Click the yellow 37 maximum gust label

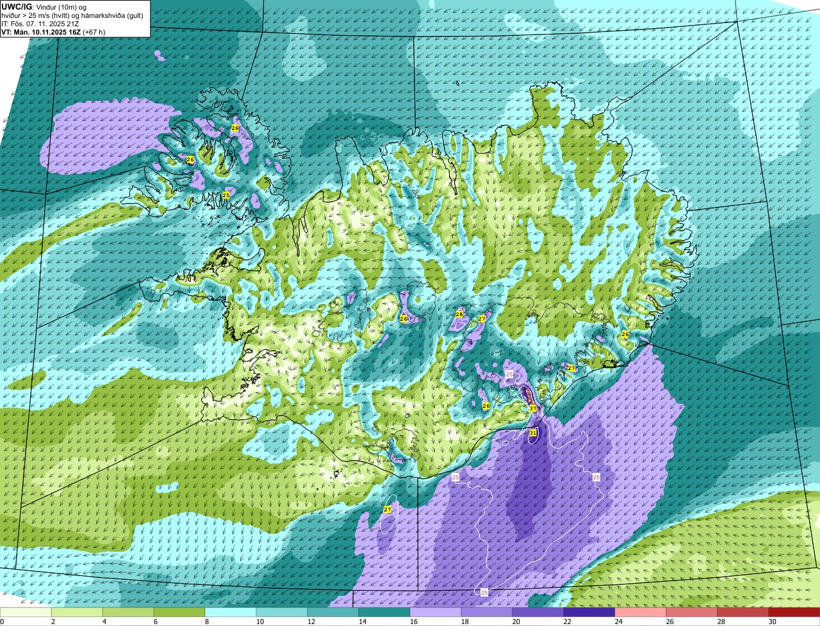[533, 408]
